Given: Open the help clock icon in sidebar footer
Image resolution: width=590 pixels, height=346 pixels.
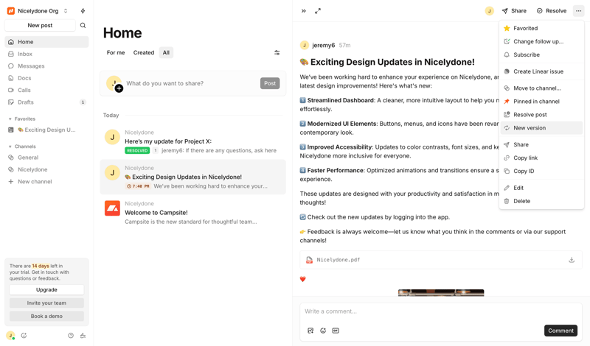Looking at the screenshot, I should tap(70, 336).
